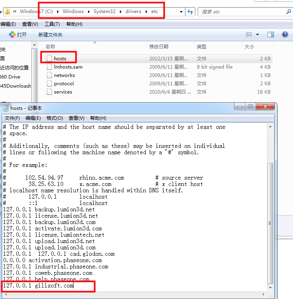Click 近访问的位置 recent places sidebar item

[x=14, y=68]
